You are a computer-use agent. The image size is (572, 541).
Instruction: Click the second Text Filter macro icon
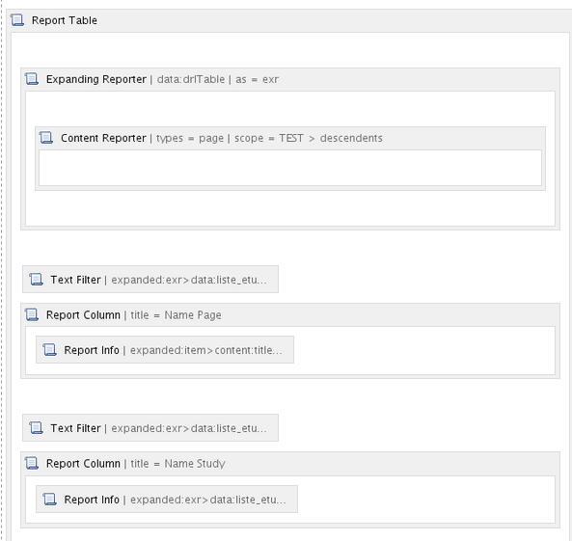point(36,427)
